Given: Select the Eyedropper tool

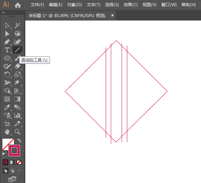Looking at the screenshot, I should click(x=7, y=107).
